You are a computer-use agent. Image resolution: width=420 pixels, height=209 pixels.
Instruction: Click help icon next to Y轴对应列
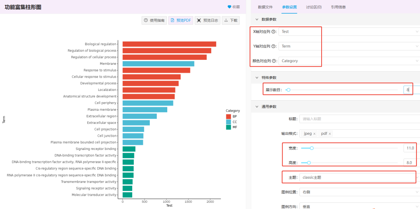(x=273, y=46)
